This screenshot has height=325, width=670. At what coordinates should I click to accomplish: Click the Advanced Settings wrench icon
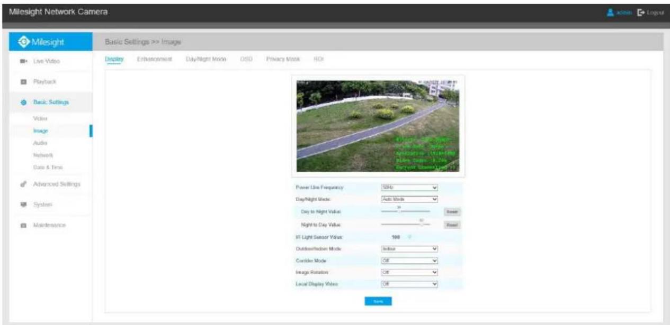click(x=23, y=184)
